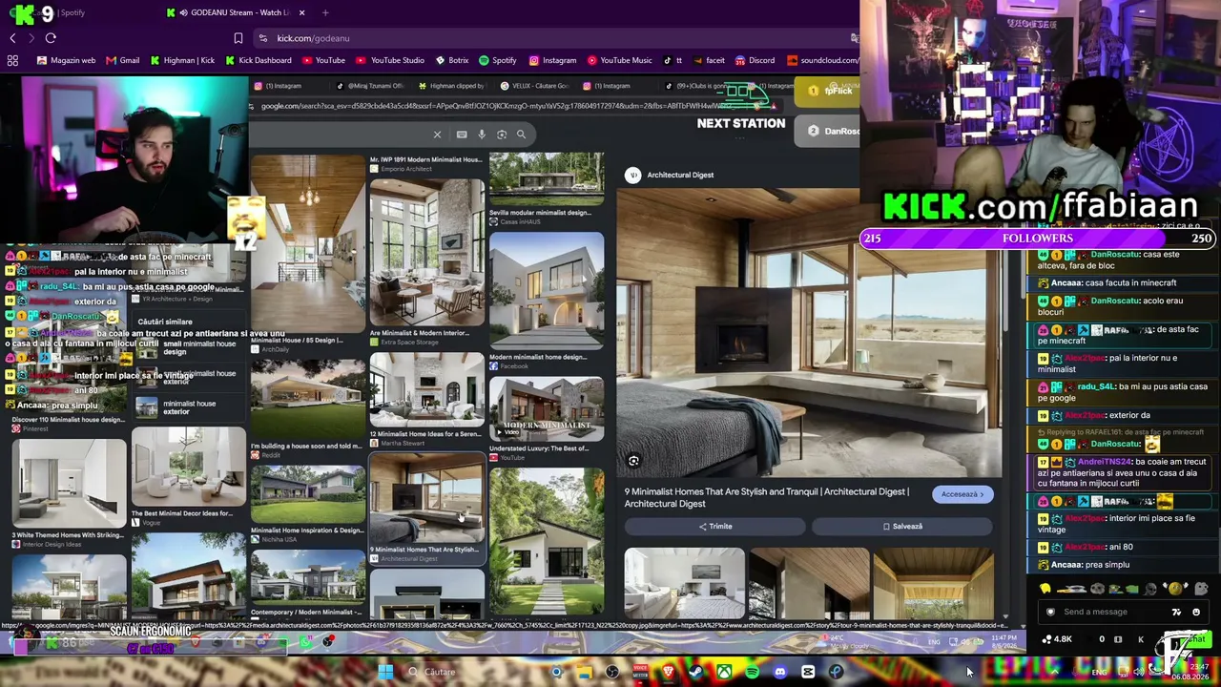Image resolution: width=1221 pixels, height=687 pixels.
Task: Select the 'Miraj Tzunami' inner tab
Action: [370, 86]
